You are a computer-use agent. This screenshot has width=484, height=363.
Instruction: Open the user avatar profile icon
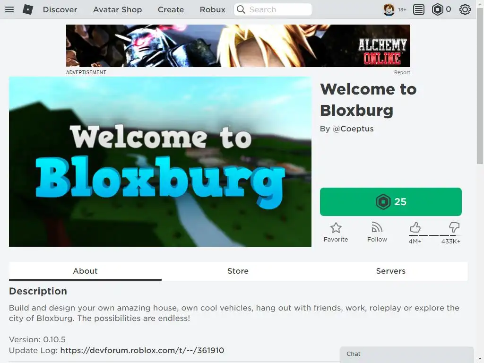click(389, 9)
